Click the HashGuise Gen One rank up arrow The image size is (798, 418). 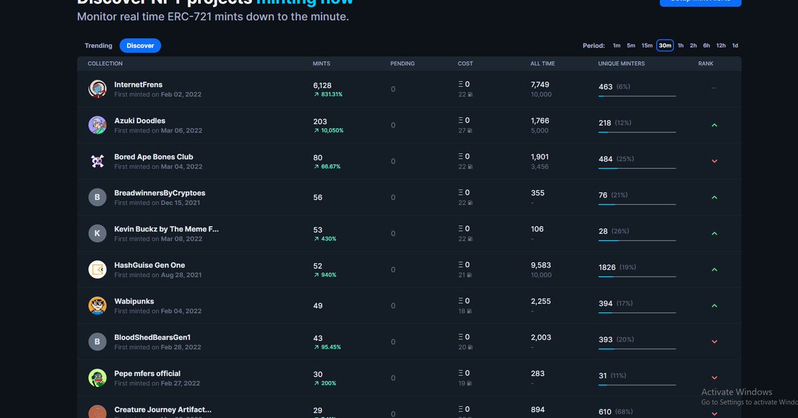(714, 269)
